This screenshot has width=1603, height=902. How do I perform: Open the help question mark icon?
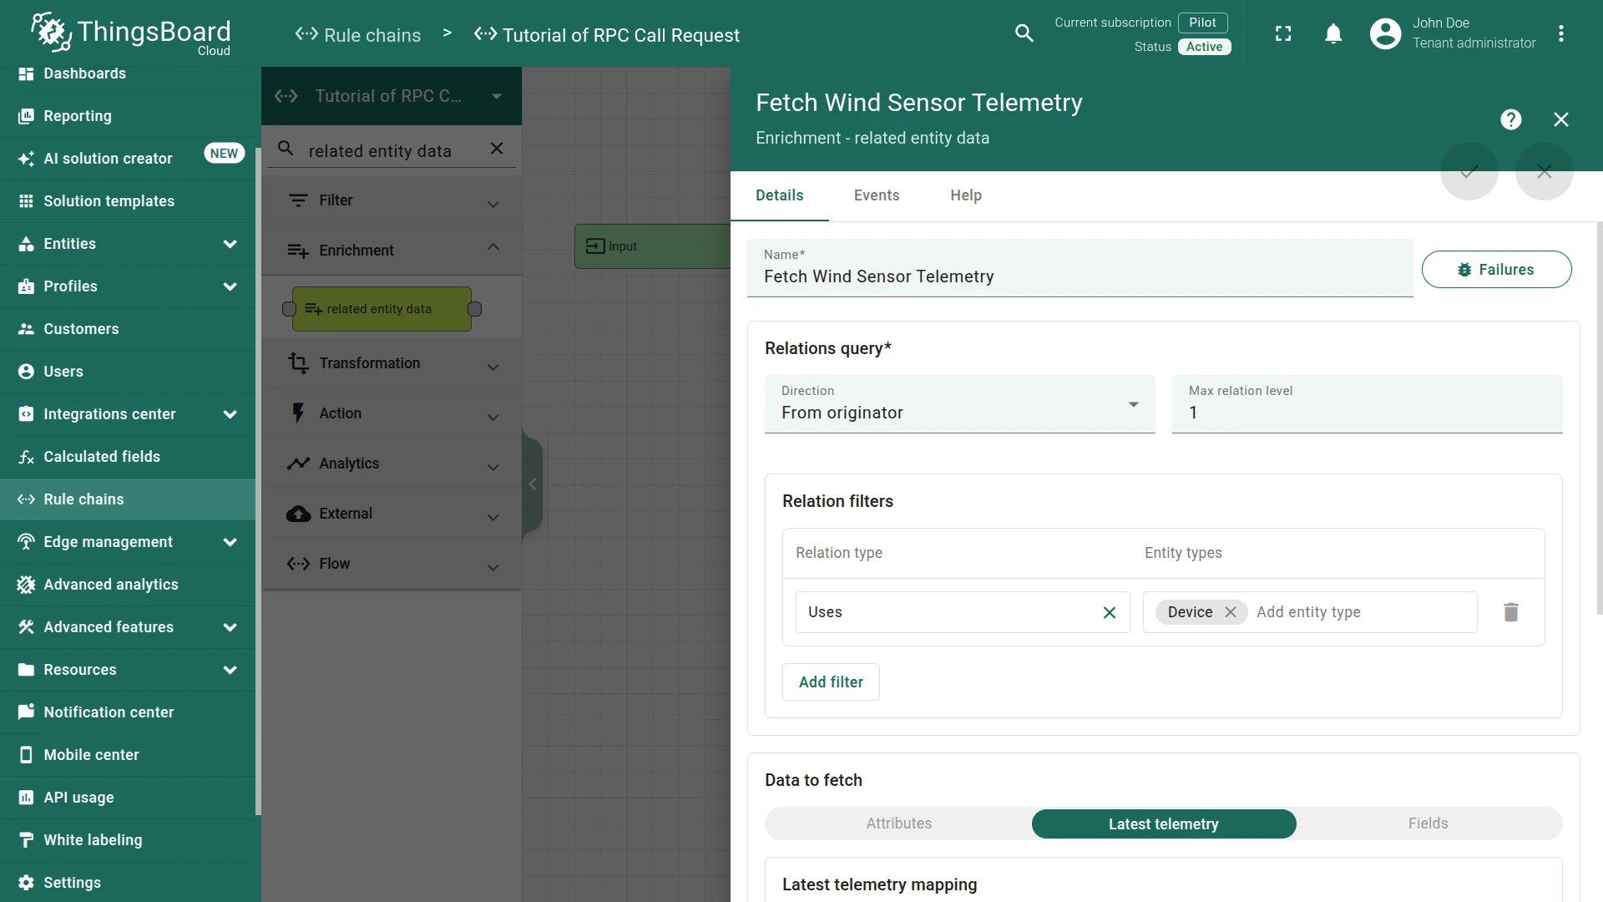point(1510,119)
